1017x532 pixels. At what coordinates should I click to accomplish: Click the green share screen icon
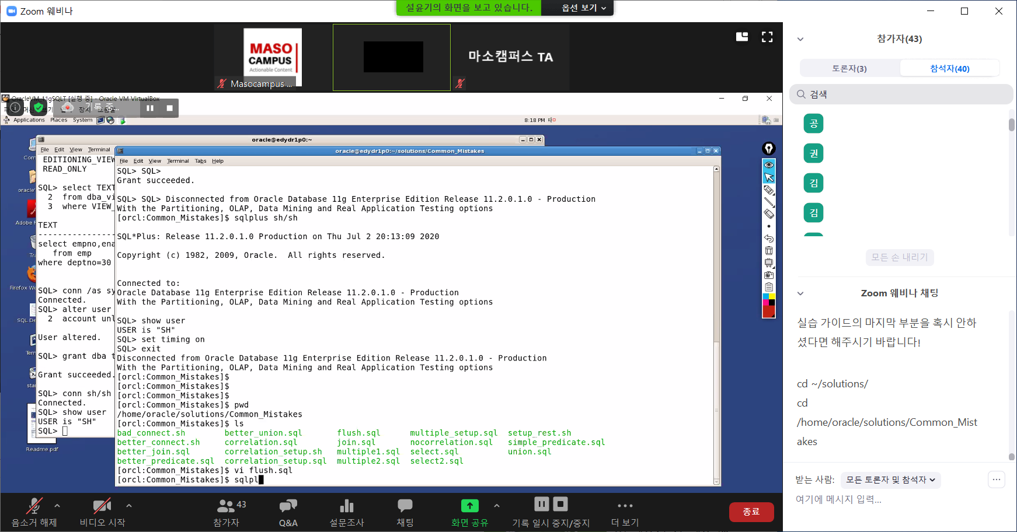469,506
